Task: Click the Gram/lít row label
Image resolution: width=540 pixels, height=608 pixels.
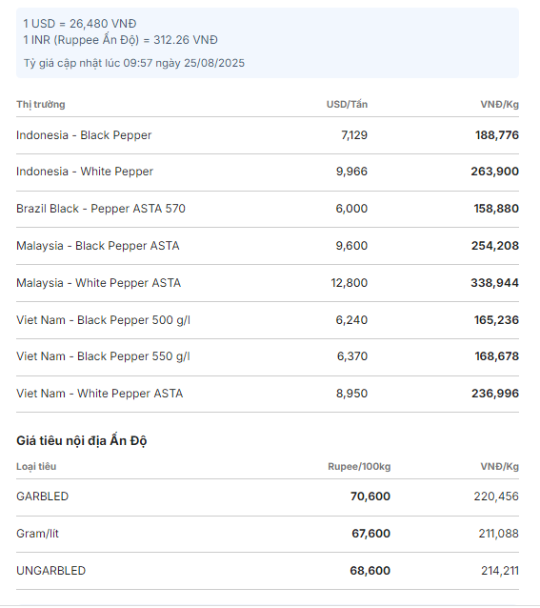Action: click(37, 534)
